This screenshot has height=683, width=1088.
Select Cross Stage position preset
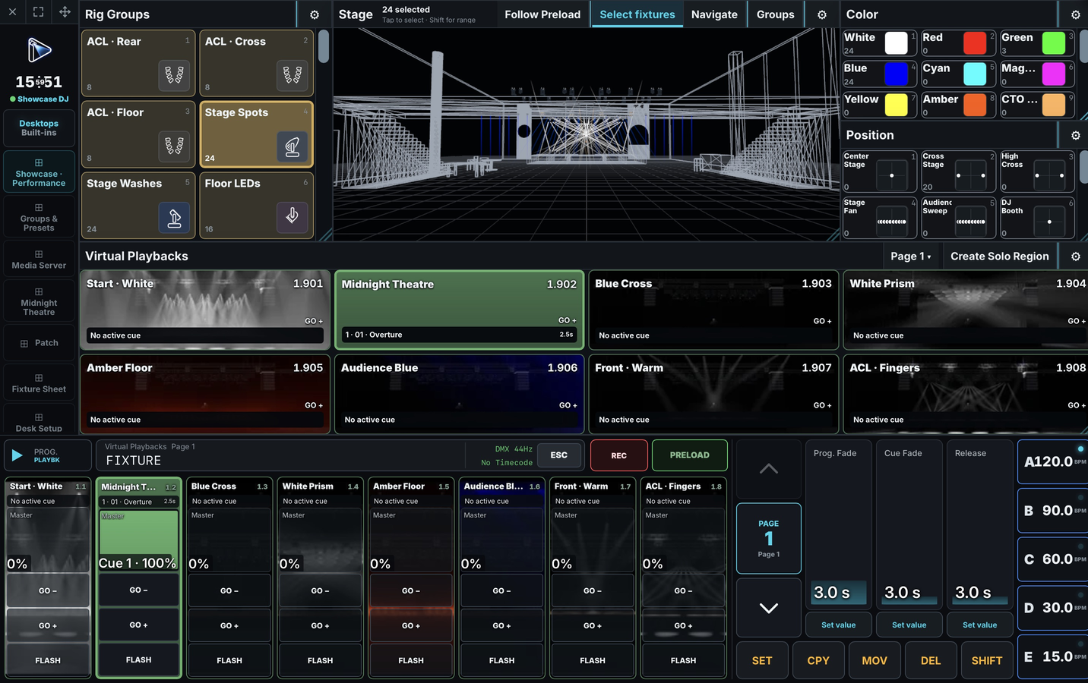coord(957,172)
